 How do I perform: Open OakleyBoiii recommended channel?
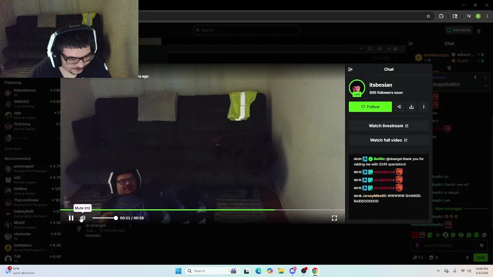click(x=32, y=214)
